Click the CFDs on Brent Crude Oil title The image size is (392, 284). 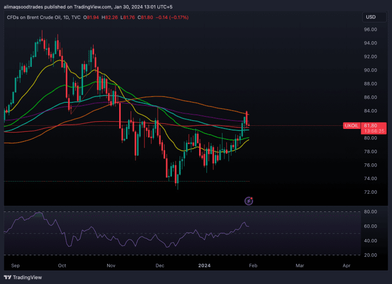[x=31, y=17]
